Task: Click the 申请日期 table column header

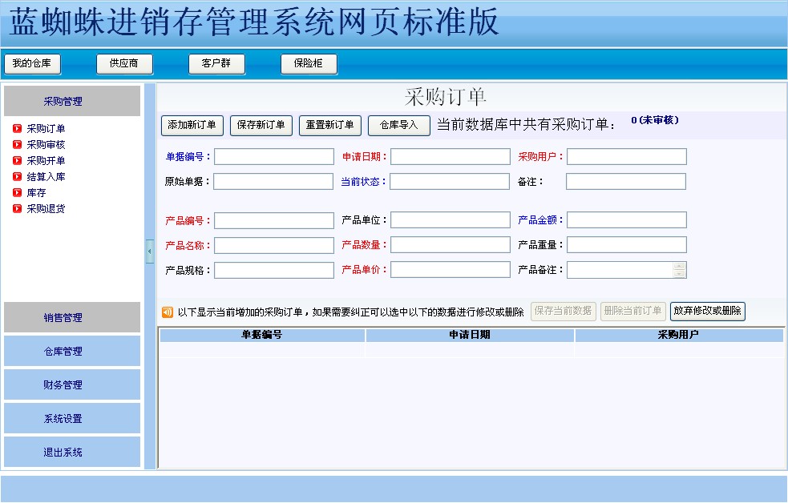Action: point(470,335)
